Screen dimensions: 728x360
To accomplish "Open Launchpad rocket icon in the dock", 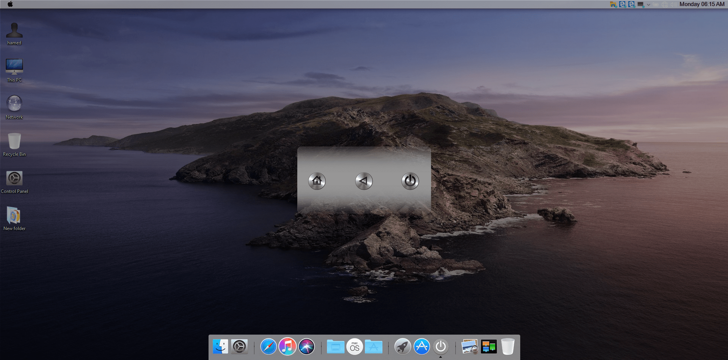I will pos(403,346).
